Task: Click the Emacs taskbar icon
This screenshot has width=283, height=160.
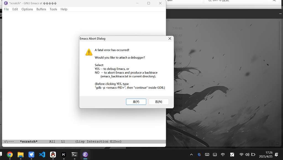Action: coord(85,154)
